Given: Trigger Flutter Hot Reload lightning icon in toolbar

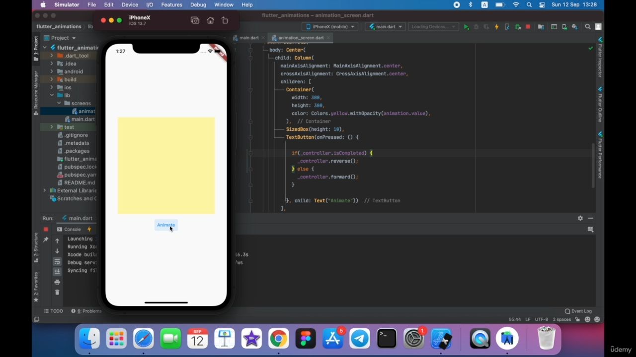Looking at the screenshot, I should tap(496, 27).
